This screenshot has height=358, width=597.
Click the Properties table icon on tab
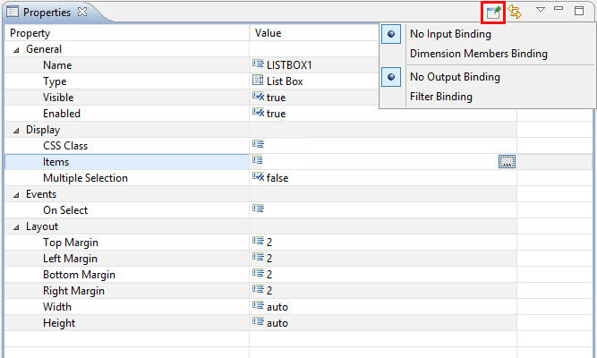point(13,13)
